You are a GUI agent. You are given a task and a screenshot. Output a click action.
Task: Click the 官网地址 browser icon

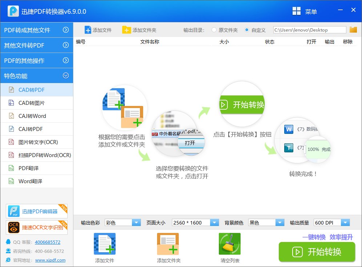click(8, 260)
